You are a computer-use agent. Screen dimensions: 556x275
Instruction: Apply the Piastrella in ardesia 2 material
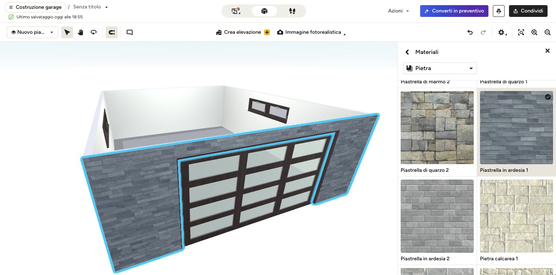pos(437,216)
